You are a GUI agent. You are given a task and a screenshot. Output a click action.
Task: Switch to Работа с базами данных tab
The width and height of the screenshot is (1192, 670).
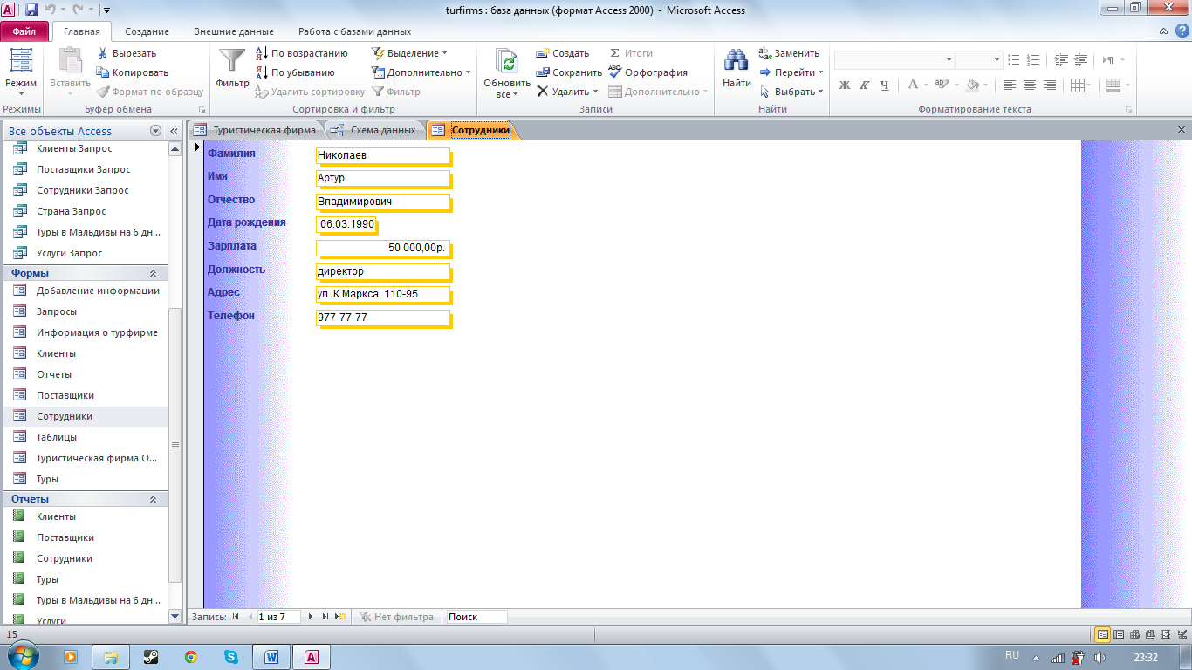(x=354, y=31)
